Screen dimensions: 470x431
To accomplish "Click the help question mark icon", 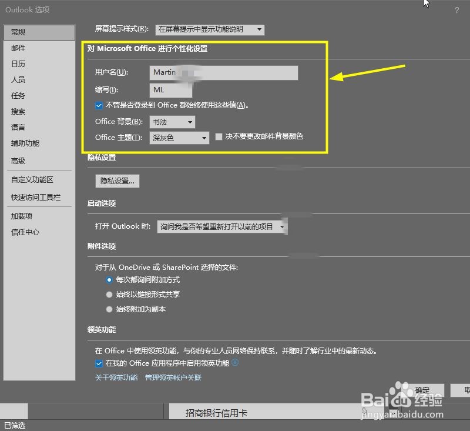I will (457, 10).
